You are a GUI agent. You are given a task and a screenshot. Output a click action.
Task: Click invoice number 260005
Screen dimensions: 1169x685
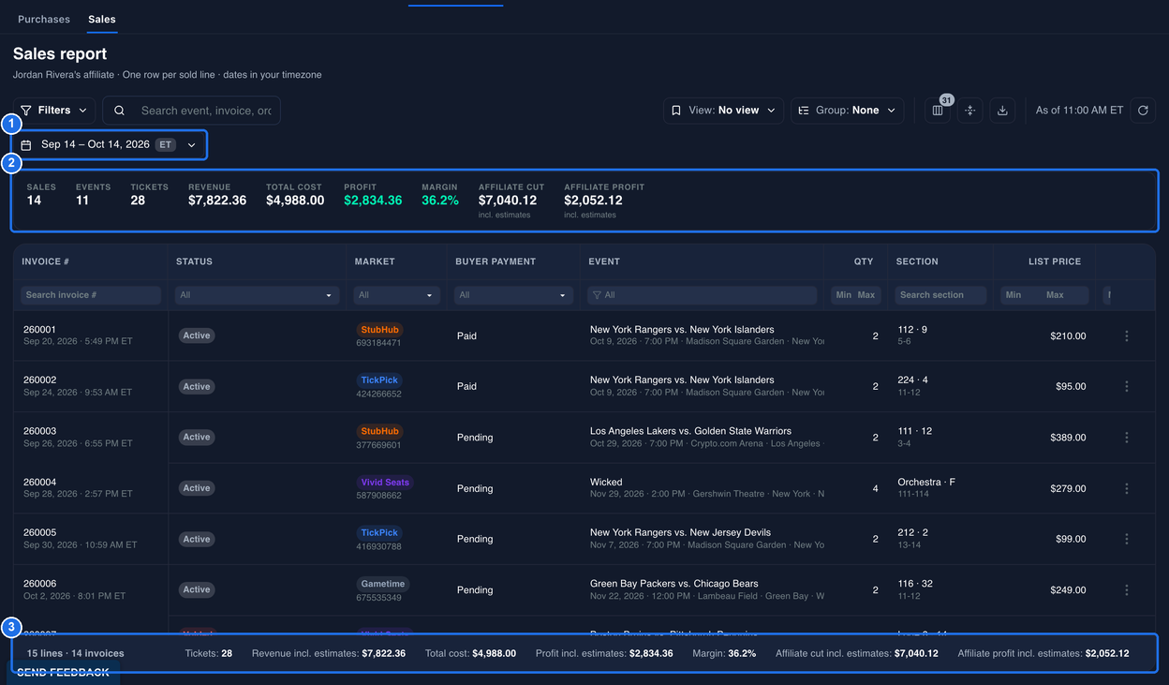[x=40, y=533]
